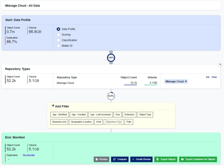Click the Set link
Image resolution: width=224 pixels, height=166 pixels.
click(x=207, y=77)
